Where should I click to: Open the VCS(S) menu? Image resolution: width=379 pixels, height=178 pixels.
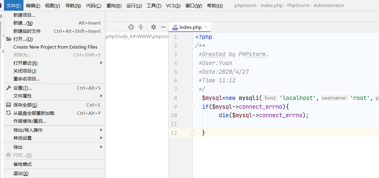(173, 5)
